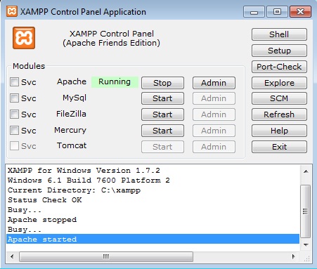Check the FileZilla Svc checkbox
Image resolution: width=317 pixels, height=269 pixels.
pyautogui.click(x=14, y=114)
